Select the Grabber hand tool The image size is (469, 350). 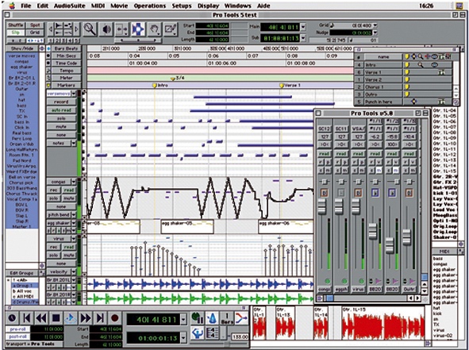154,29
